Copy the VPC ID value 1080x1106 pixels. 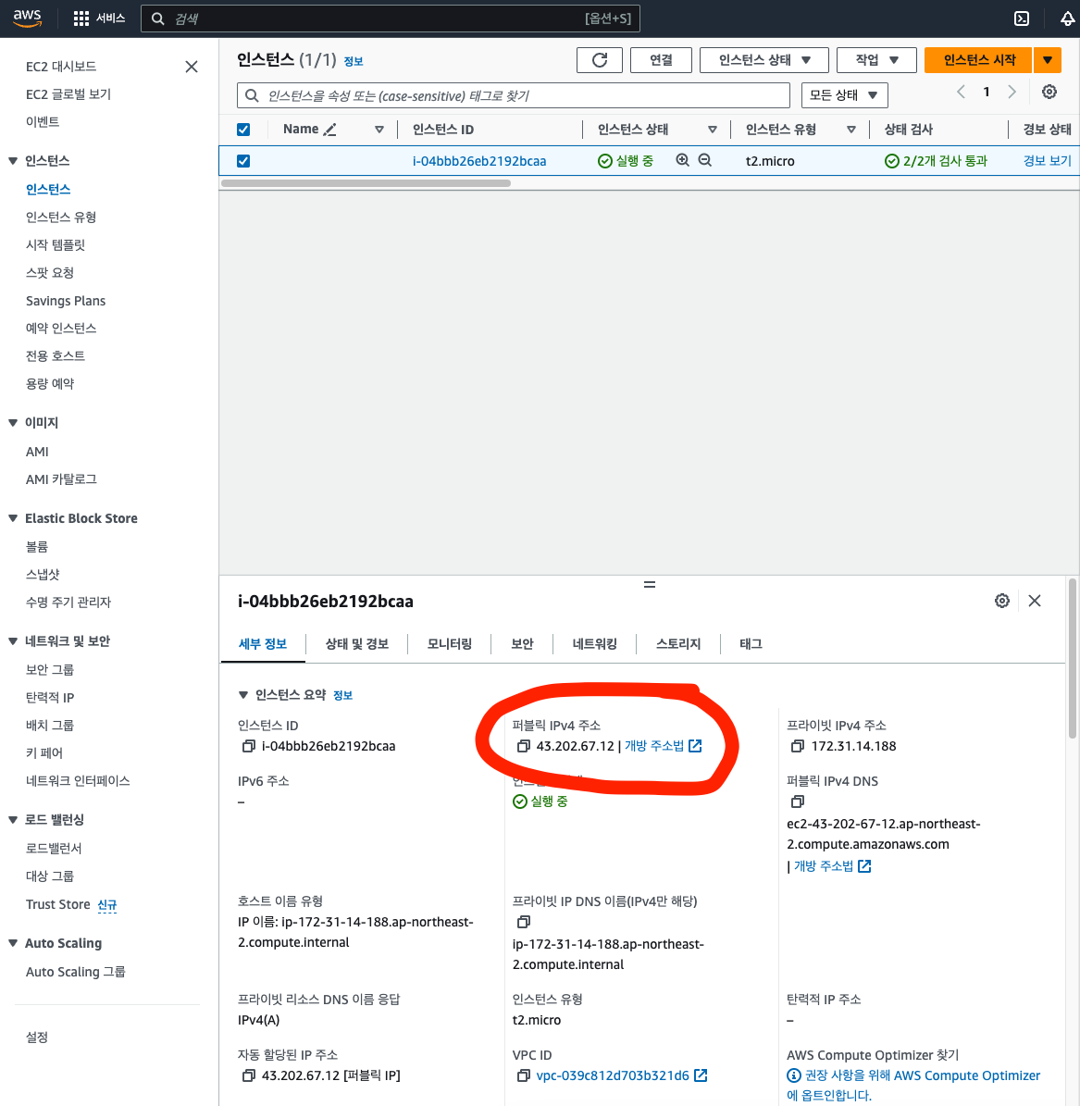tap(524, 1075)
